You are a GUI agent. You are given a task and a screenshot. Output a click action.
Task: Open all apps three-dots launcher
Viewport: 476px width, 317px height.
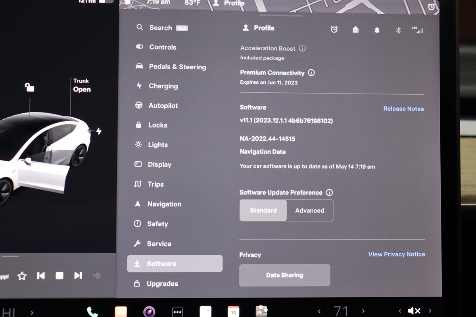(x=177, y=311)
